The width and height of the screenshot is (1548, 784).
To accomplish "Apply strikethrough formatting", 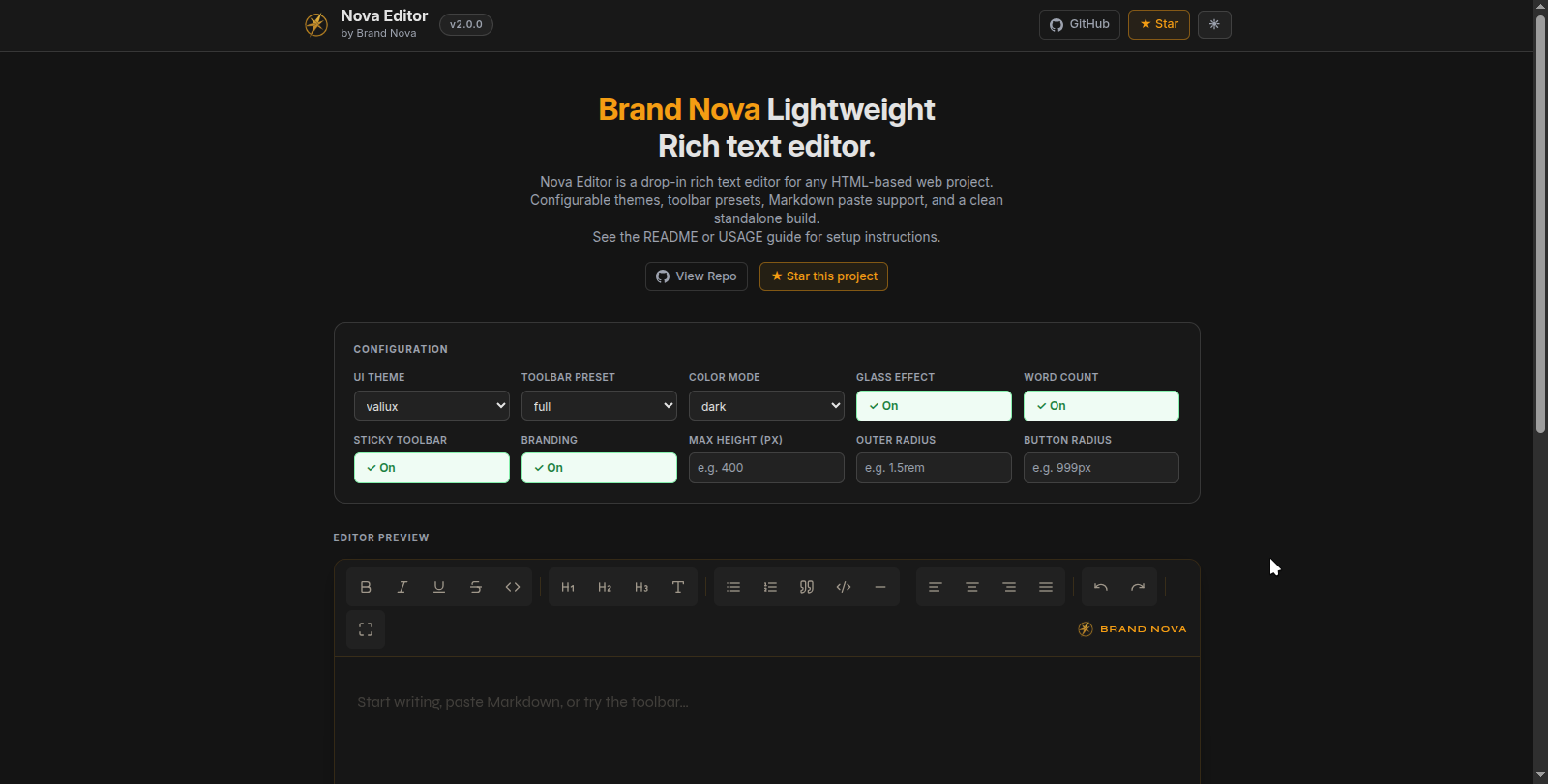I will point(476,587).
